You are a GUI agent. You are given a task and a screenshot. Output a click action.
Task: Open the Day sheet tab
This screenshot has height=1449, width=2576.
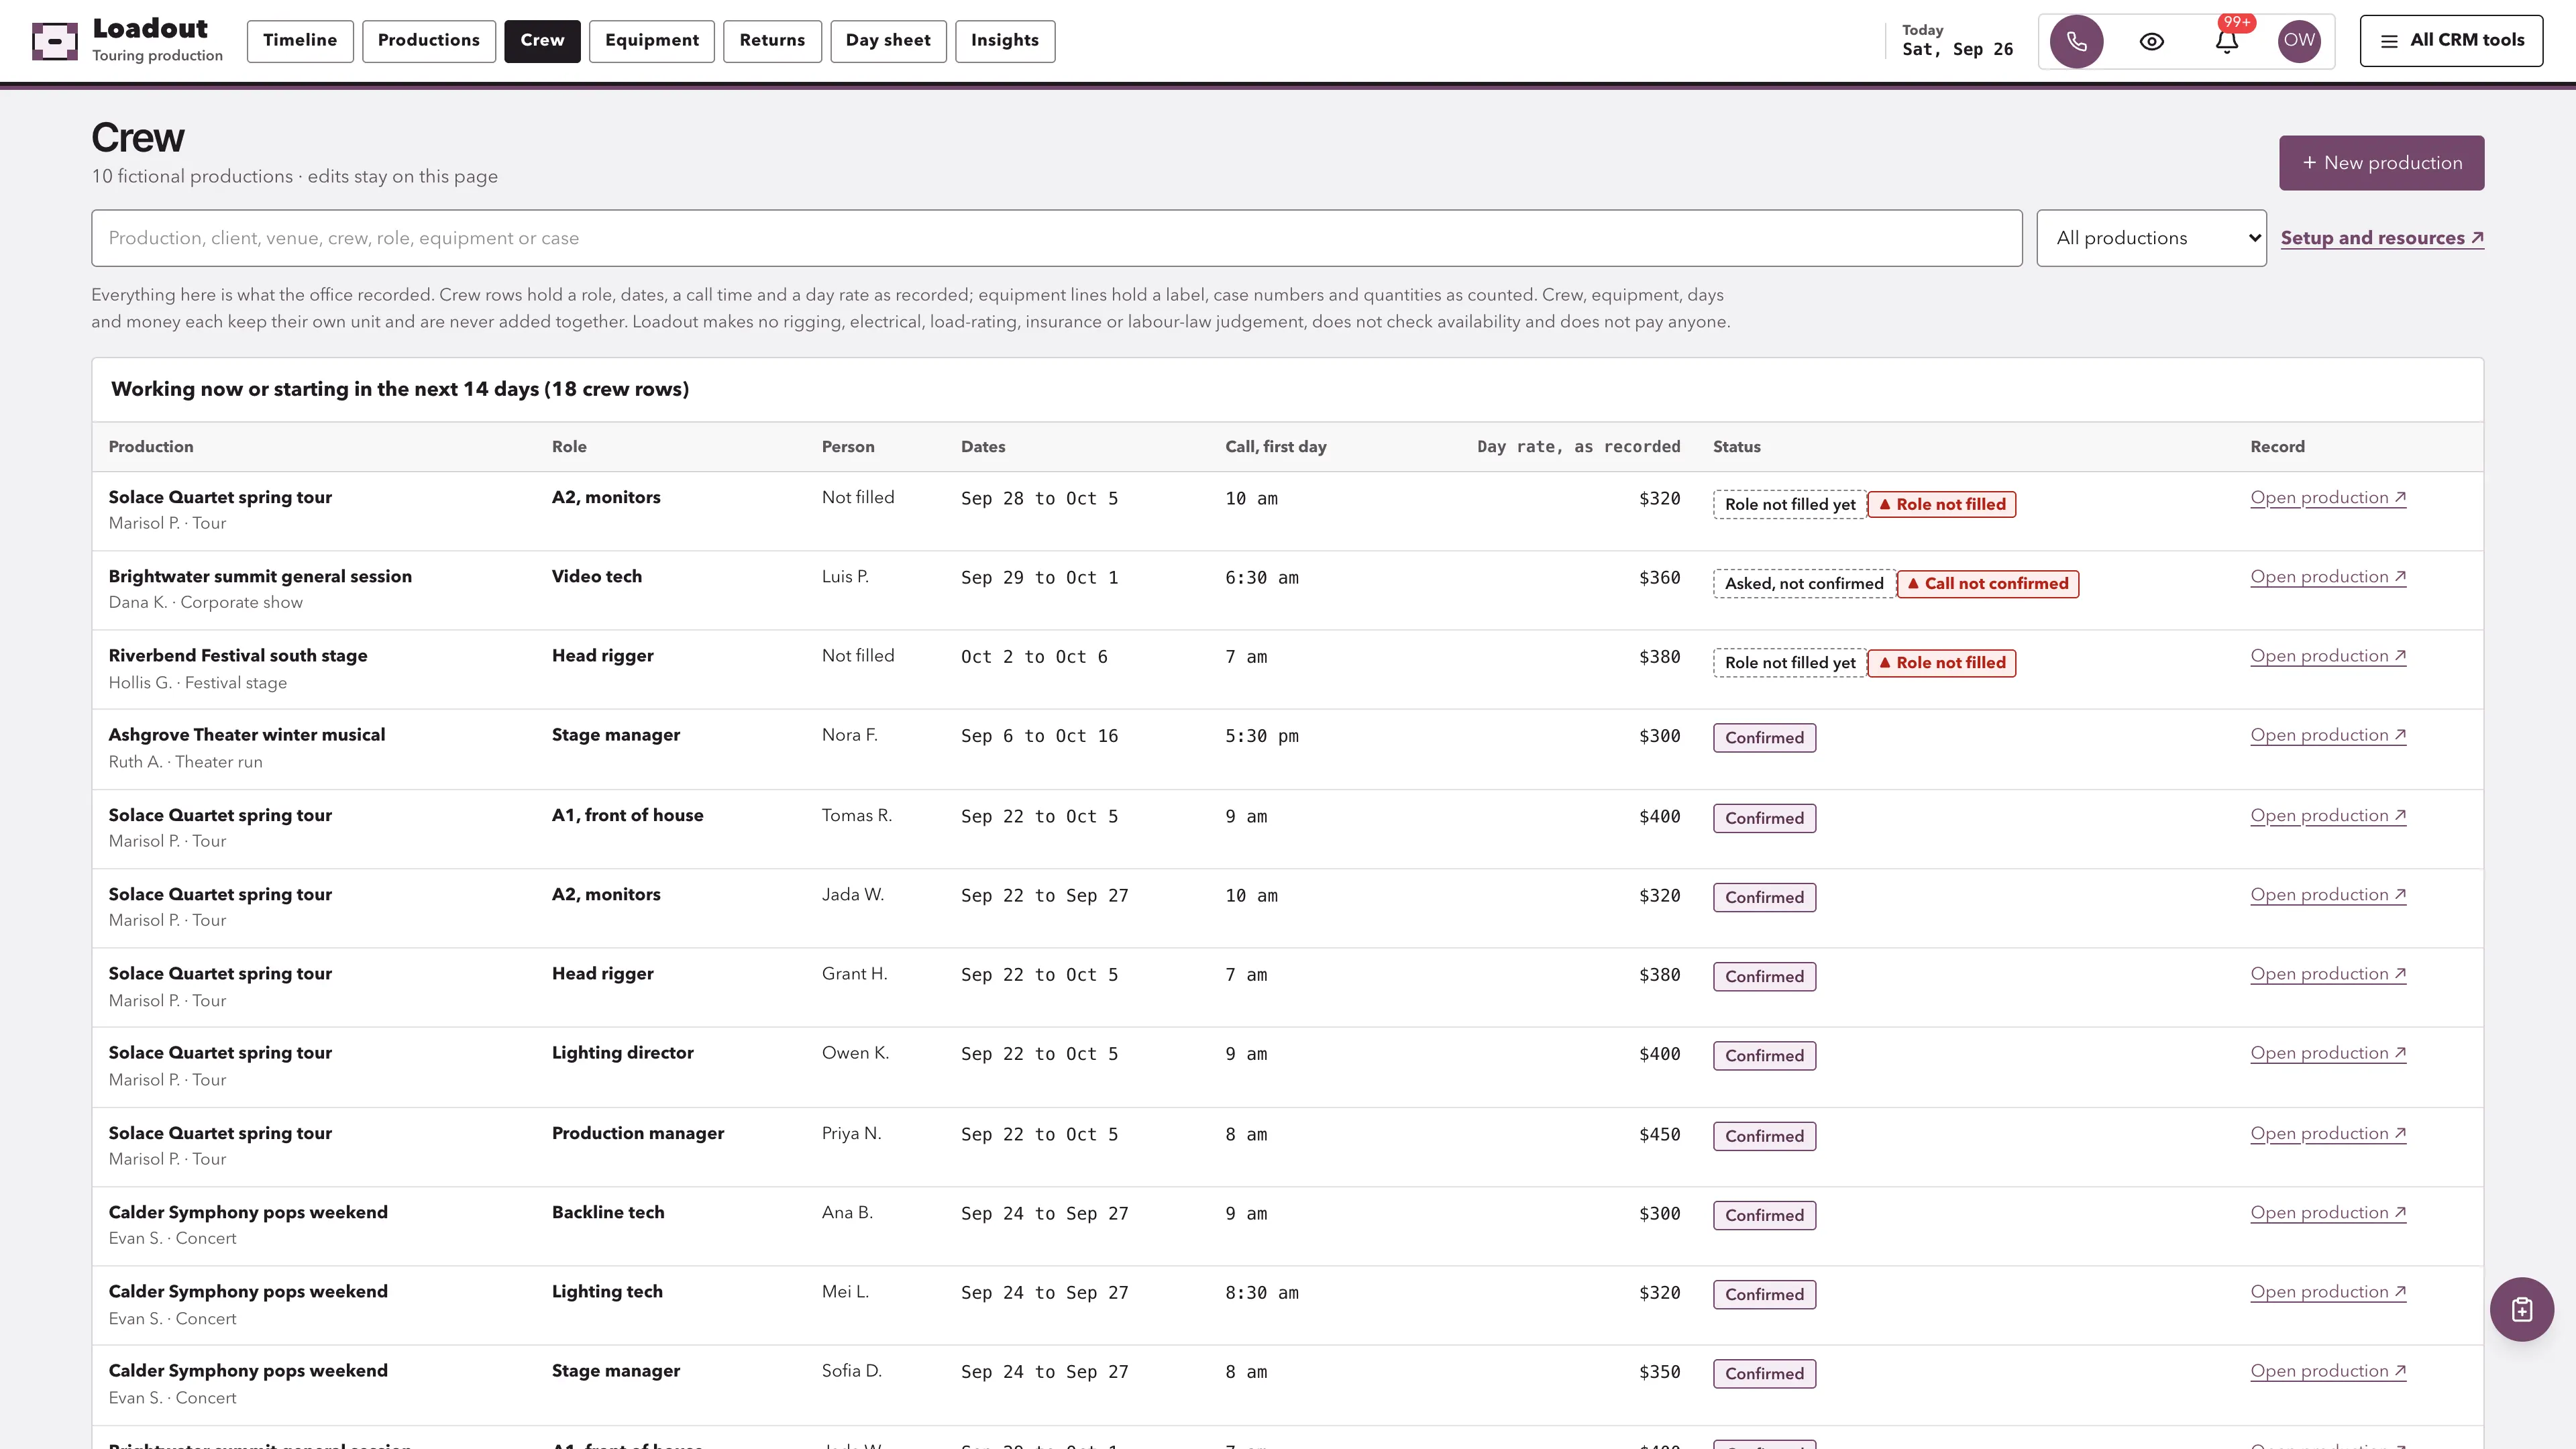(888, 41)
